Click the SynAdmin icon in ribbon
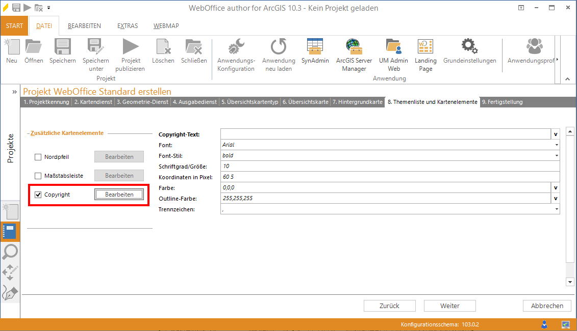The height and width of the screenshot is (331, 577). point(315,47)
